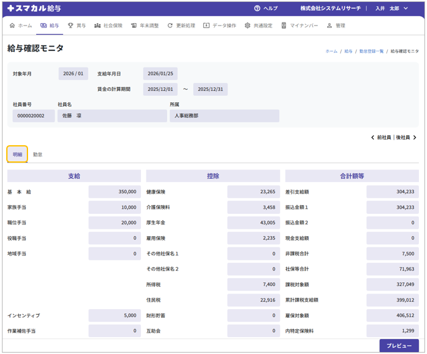Screen dimensions: 427x354
Task: Click the プレビュー preview button
Action: tap(399, 346)
